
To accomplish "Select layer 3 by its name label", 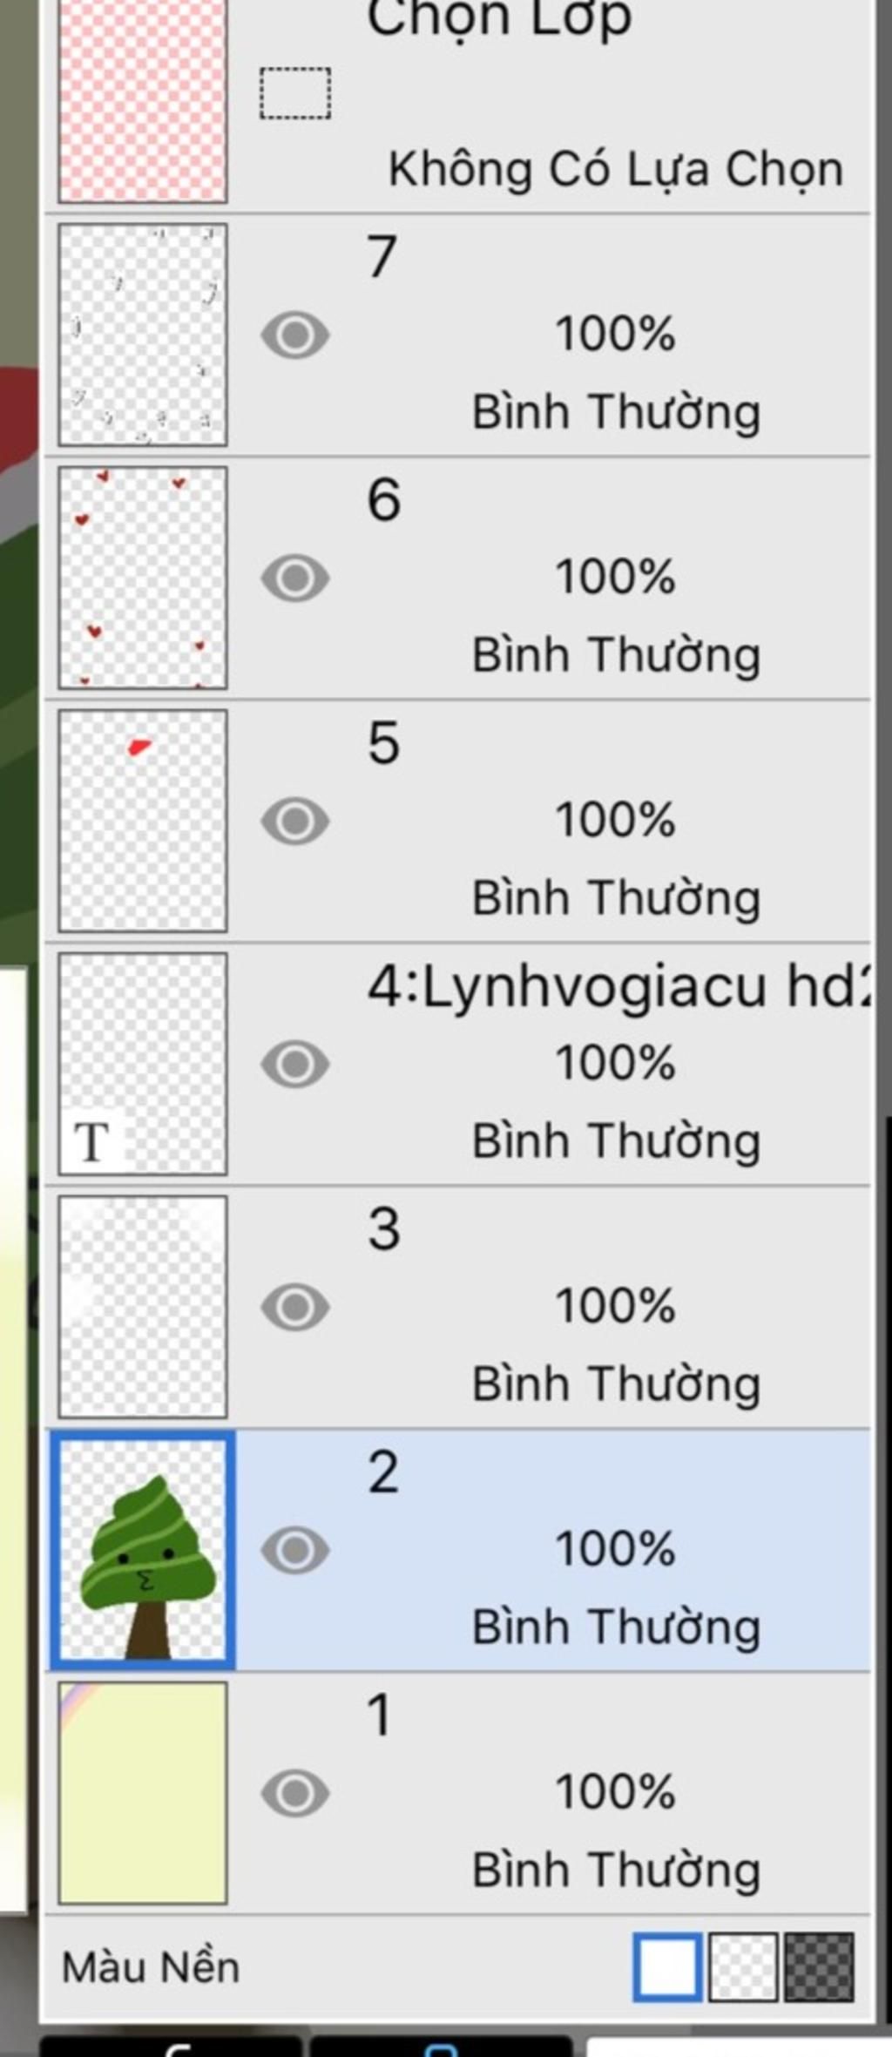I will 383,1229.
